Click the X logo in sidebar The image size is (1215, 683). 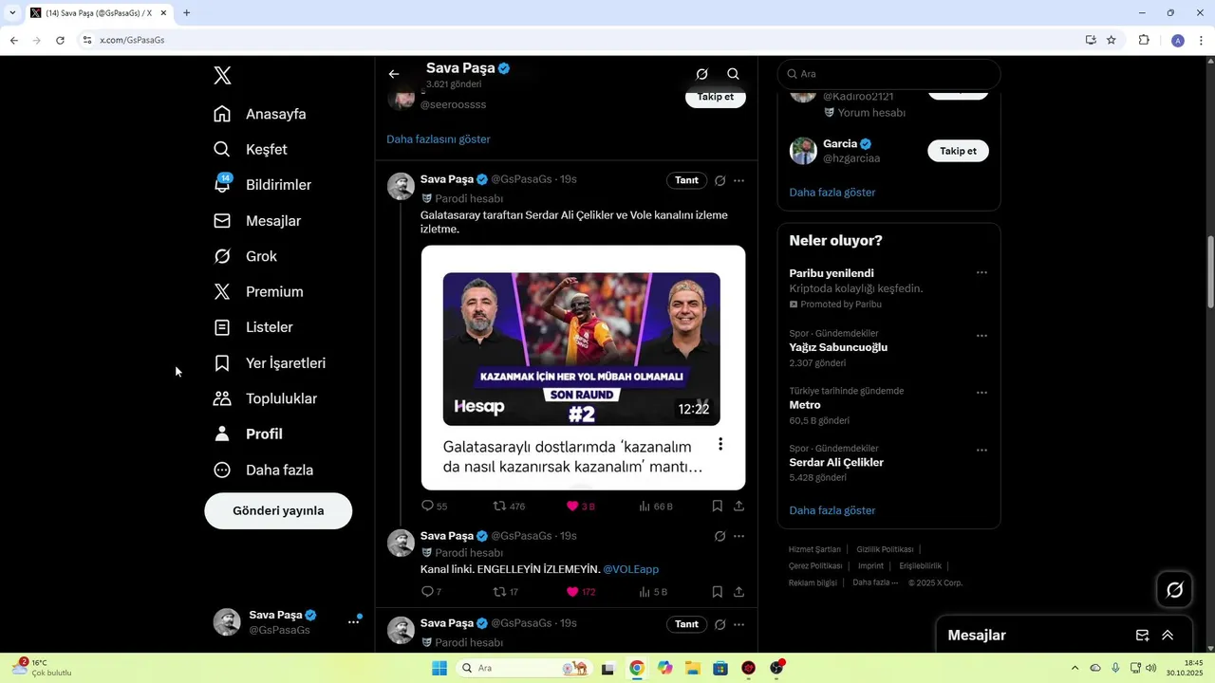222,76
